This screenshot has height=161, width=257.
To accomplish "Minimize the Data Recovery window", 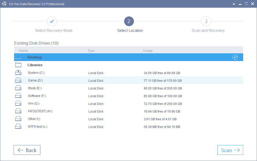I will coord(240,4).
